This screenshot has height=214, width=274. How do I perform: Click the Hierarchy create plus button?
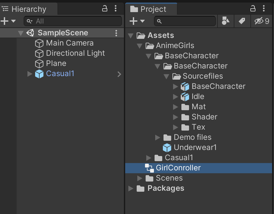coord(4,21)
